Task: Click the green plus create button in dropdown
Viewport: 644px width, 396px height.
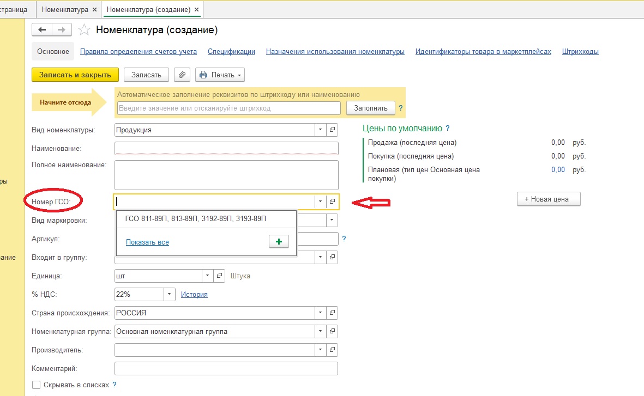Action: (279, 242)
